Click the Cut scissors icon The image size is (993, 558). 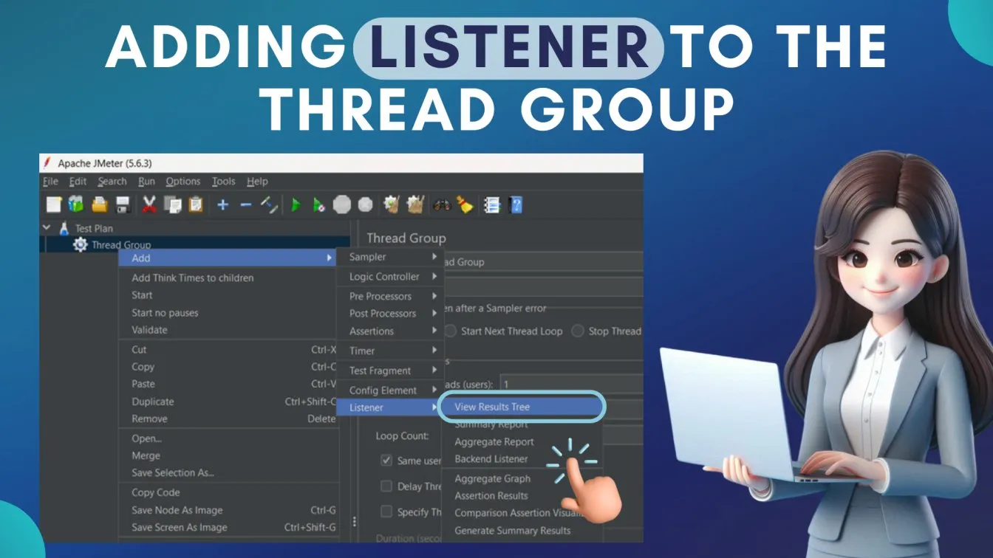click(149, 204)
